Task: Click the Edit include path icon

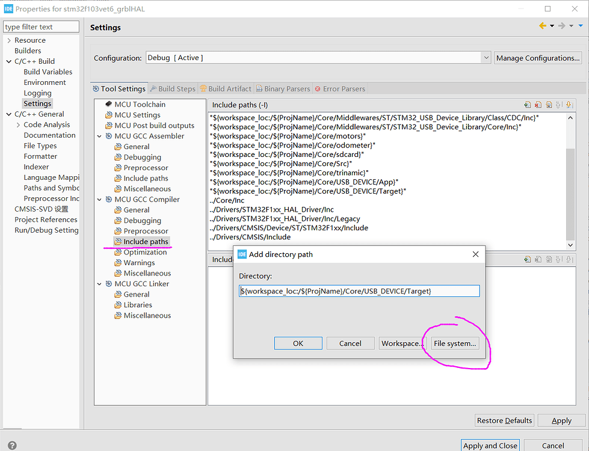Action: pyautogui.click(x=548, y=105)
